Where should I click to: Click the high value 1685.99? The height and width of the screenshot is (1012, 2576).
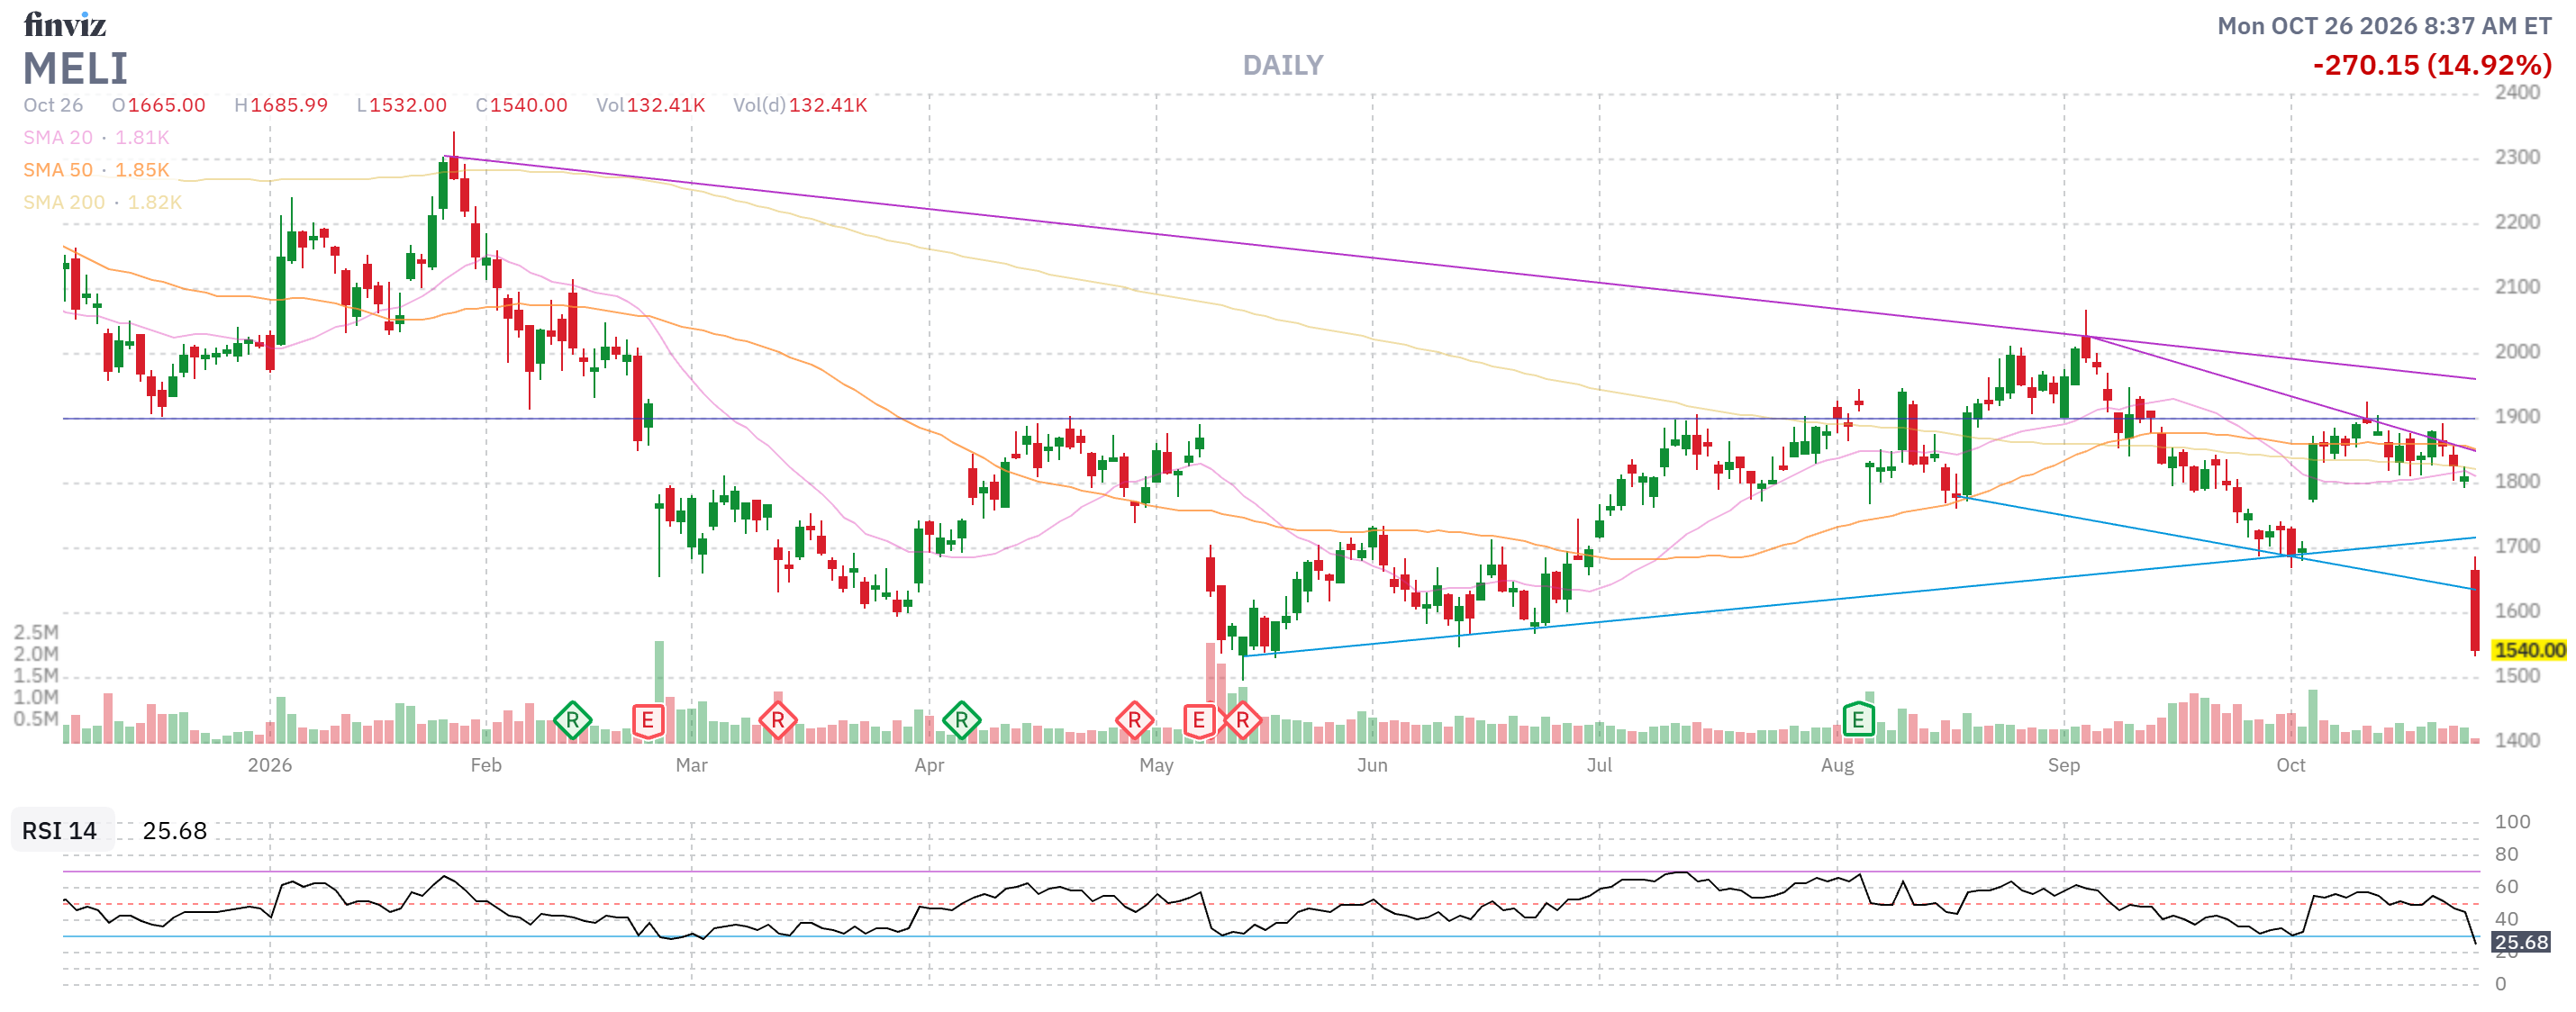tap(289, 105)
